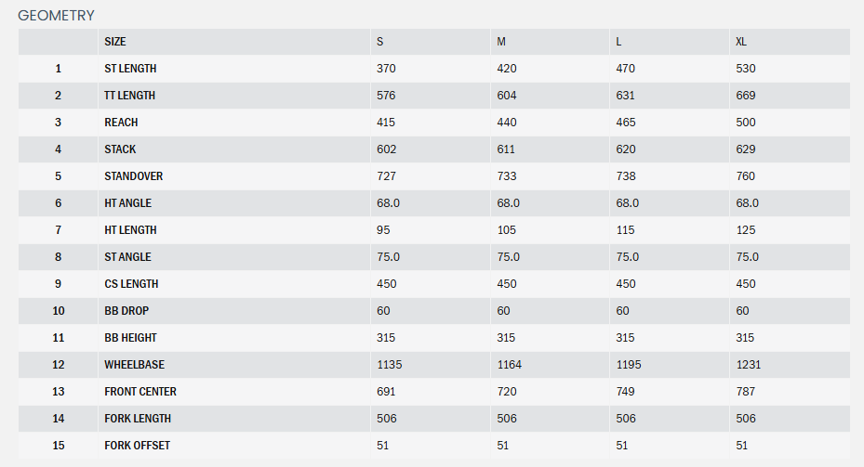This screenshot has height=467, width=864.
Task: Select HT ANGLE value for size L
Action: (627, 203)
